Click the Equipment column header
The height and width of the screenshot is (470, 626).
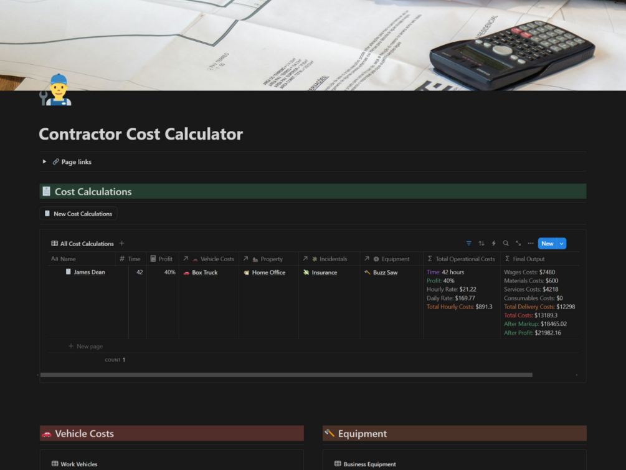[392, 259]
